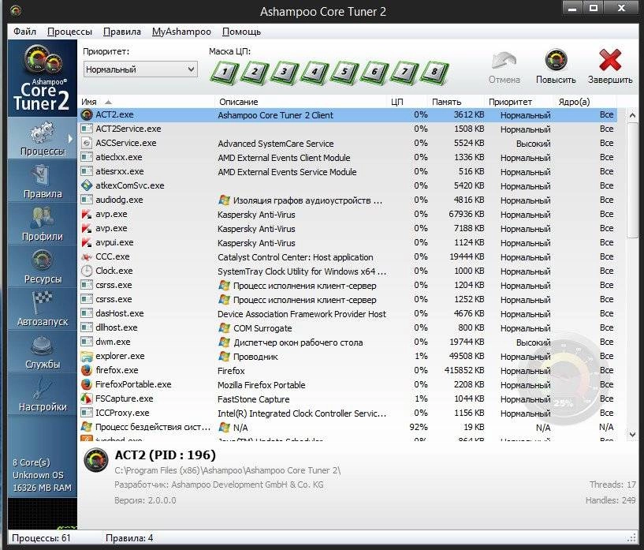The height and width of the screenshot is (550, 644).
Task: Sort by the ЦП column header
Action: [x=407, y=102]
